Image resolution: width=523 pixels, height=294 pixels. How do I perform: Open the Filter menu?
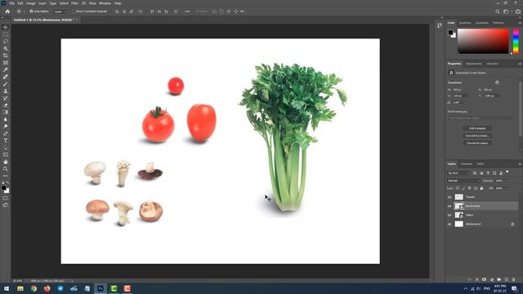tap(74, 3)
